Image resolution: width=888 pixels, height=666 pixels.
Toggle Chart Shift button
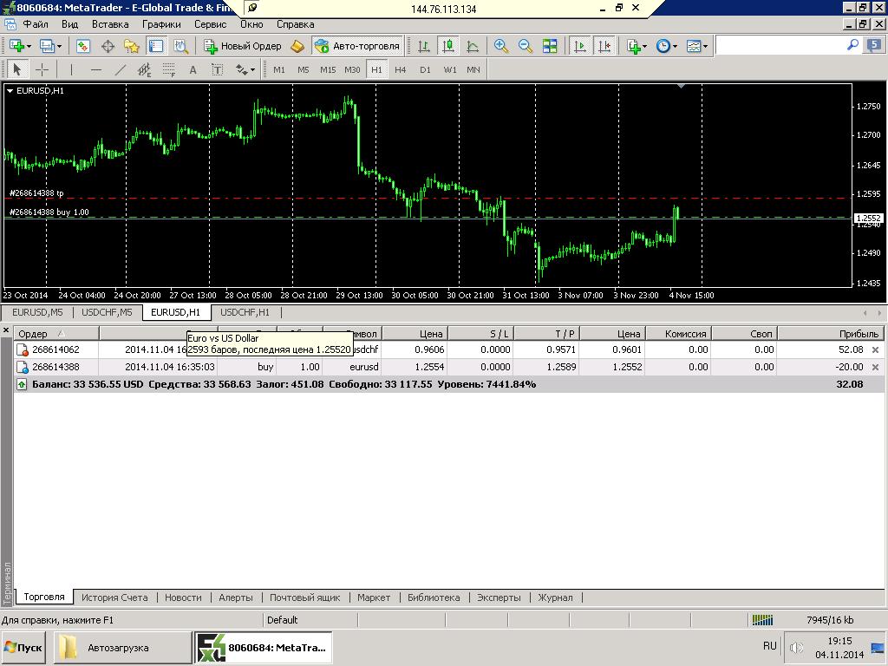pyautogui.click(x=604, y=46)
